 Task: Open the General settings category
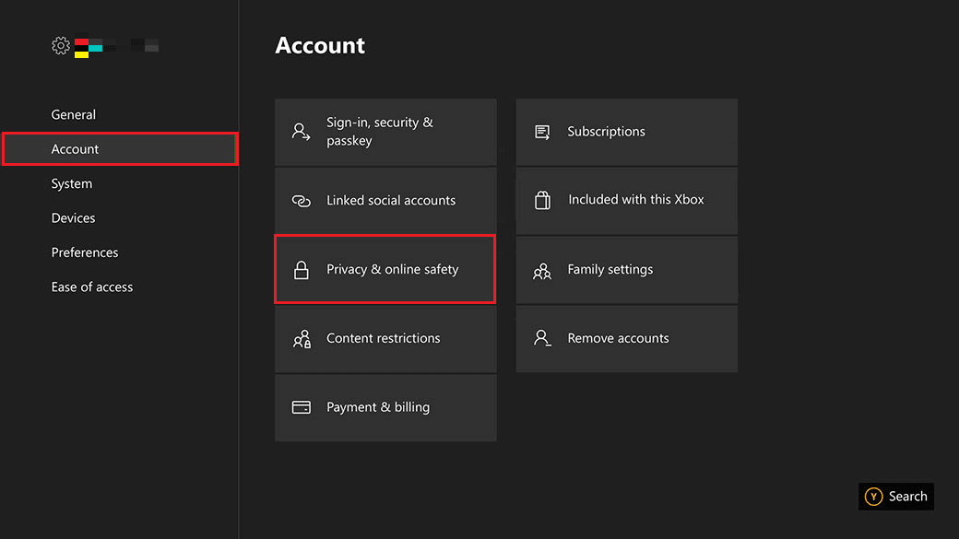point(74,114)
